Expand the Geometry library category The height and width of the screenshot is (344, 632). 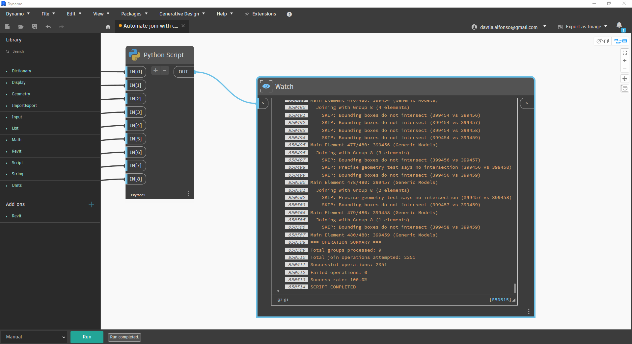tap(21, 94)
